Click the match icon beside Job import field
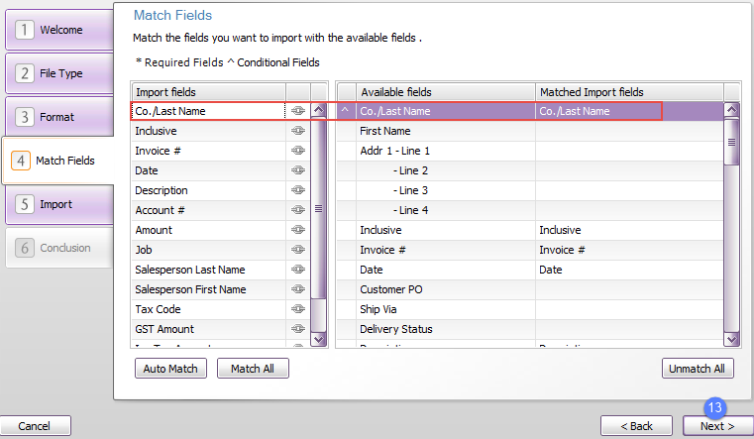 click(x=297, y=250)
